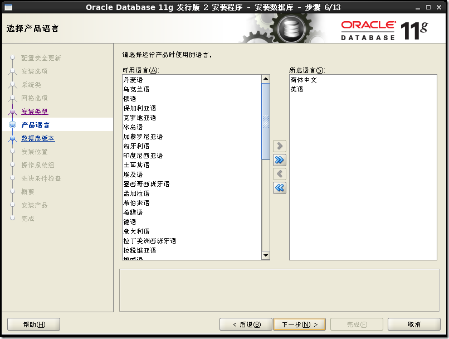Open help with 帮助(H) button
Image resolution: width=449 pixels, height=339 pixels.
tap(34, 325)
